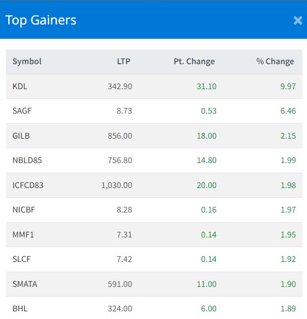
Task: Open the KDL stock symbol
Action: 20,87
